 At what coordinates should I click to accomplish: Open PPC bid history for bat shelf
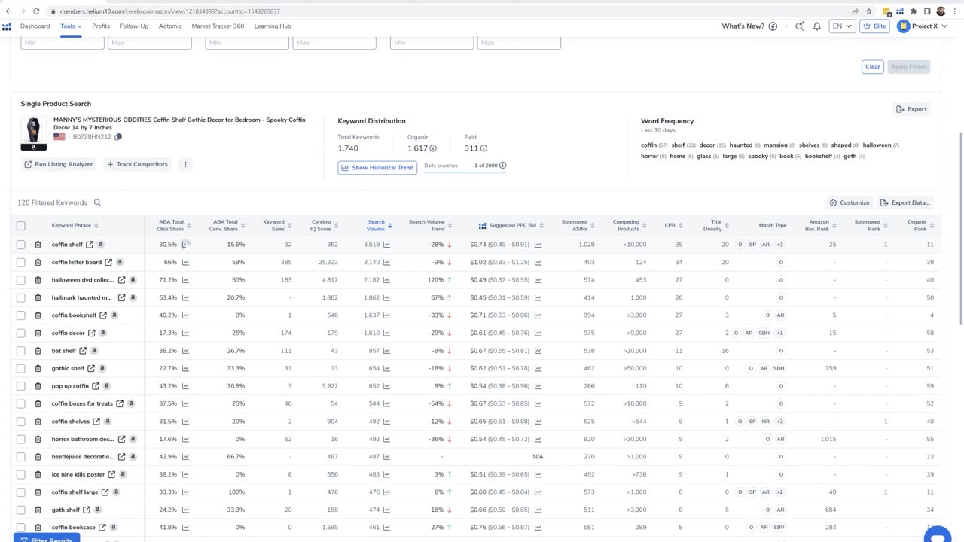[538, 351]
